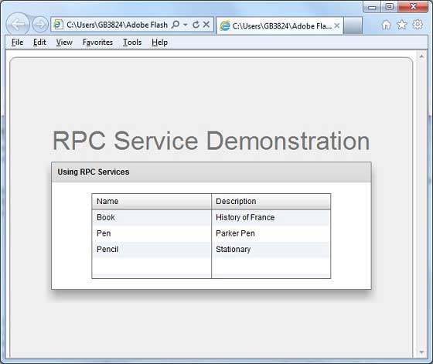Screen dimensions: 433x364
Task: Select the History of France cell
Action: coord(271,217)
